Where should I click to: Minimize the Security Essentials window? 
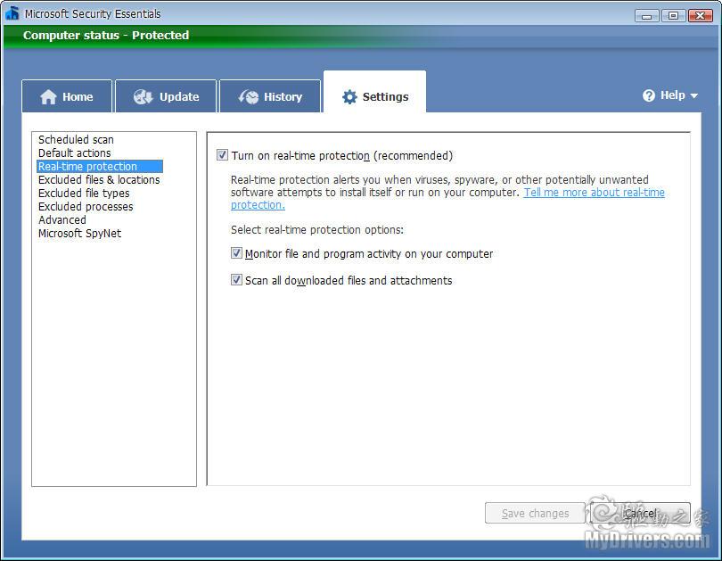(646, 16)
